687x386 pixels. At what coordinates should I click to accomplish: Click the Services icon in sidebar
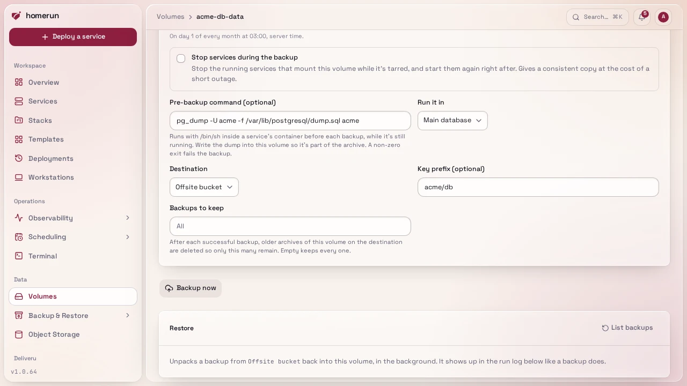coord(19,101)
